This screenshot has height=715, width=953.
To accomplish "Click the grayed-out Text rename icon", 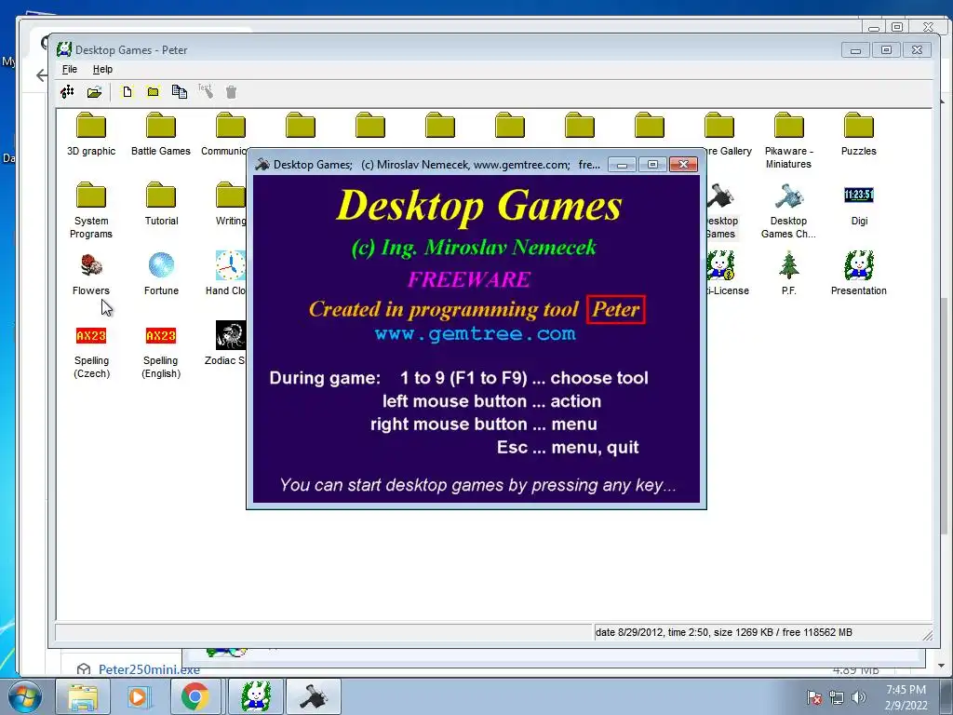I will pyautogui.click(x=206, y=92).
